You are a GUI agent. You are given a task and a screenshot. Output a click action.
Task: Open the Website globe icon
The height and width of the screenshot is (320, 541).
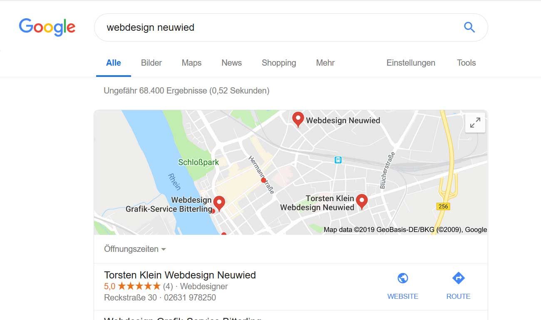point(403,278)
